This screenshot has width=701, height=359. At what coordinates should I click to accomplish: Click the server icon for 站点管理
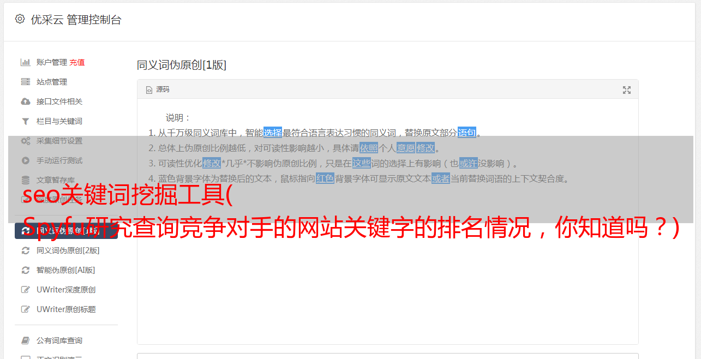[x=26, y=82]
